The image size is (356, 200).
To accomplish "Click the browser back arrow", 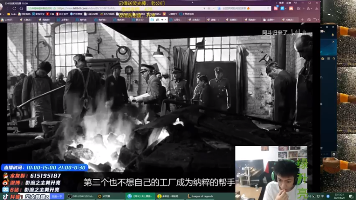I will pos(8,8).
